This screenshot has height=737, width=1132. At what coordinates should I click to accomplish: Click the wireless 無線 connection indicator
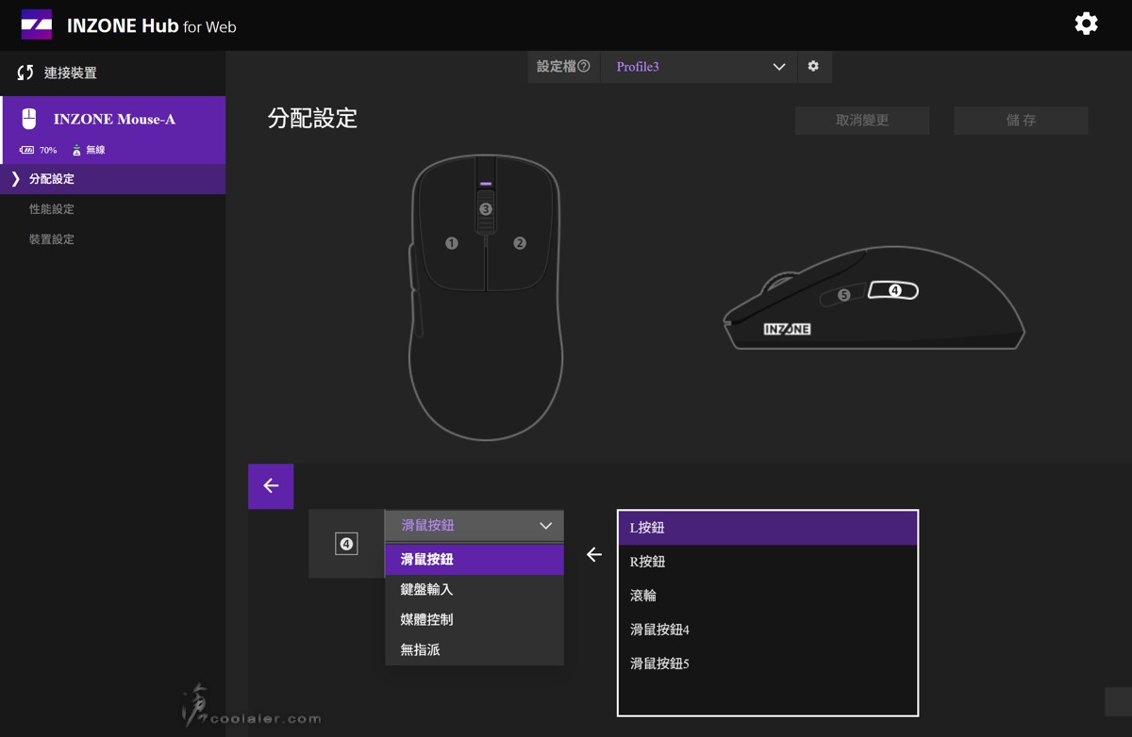89,150
